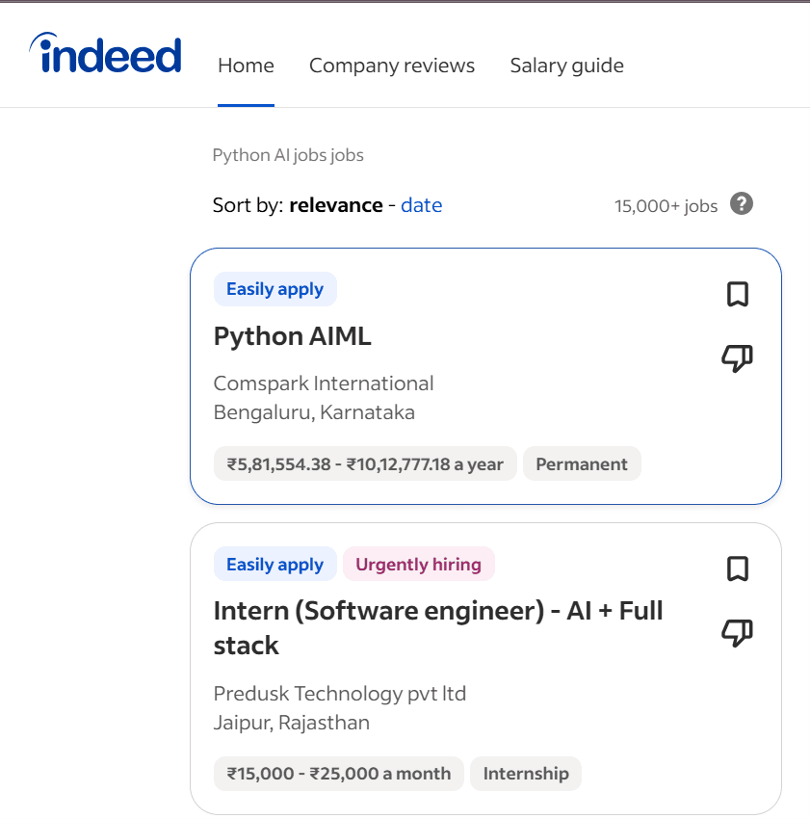Mark Python AIML job as not interested
810x819 pixels.
pyautogui.click(x=737, y=358)
